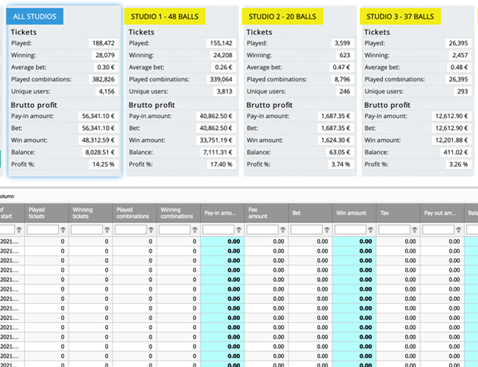Screen dimensions: 478x367
Task: Click Studio 3 unique users 293
Action: [x=463, y=91]
